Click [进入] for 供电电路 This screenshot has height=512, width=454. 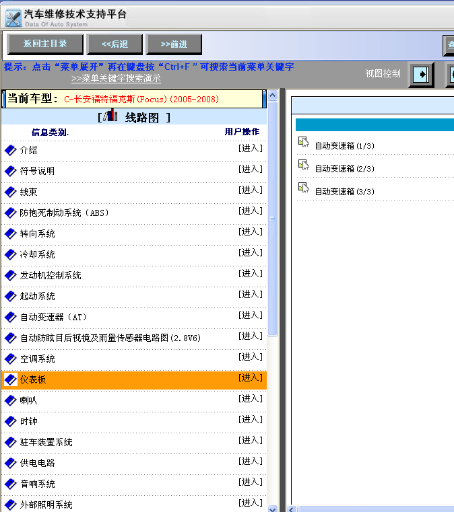pyautogui.click(x=251, y=462)
